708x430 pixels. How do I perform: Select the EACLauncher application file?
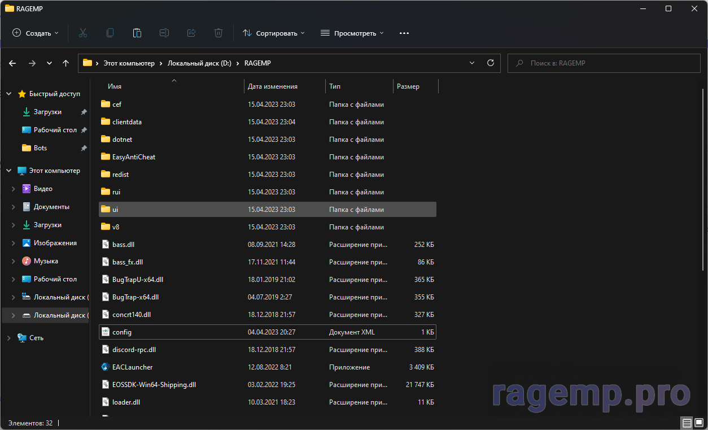click(133, 367)
